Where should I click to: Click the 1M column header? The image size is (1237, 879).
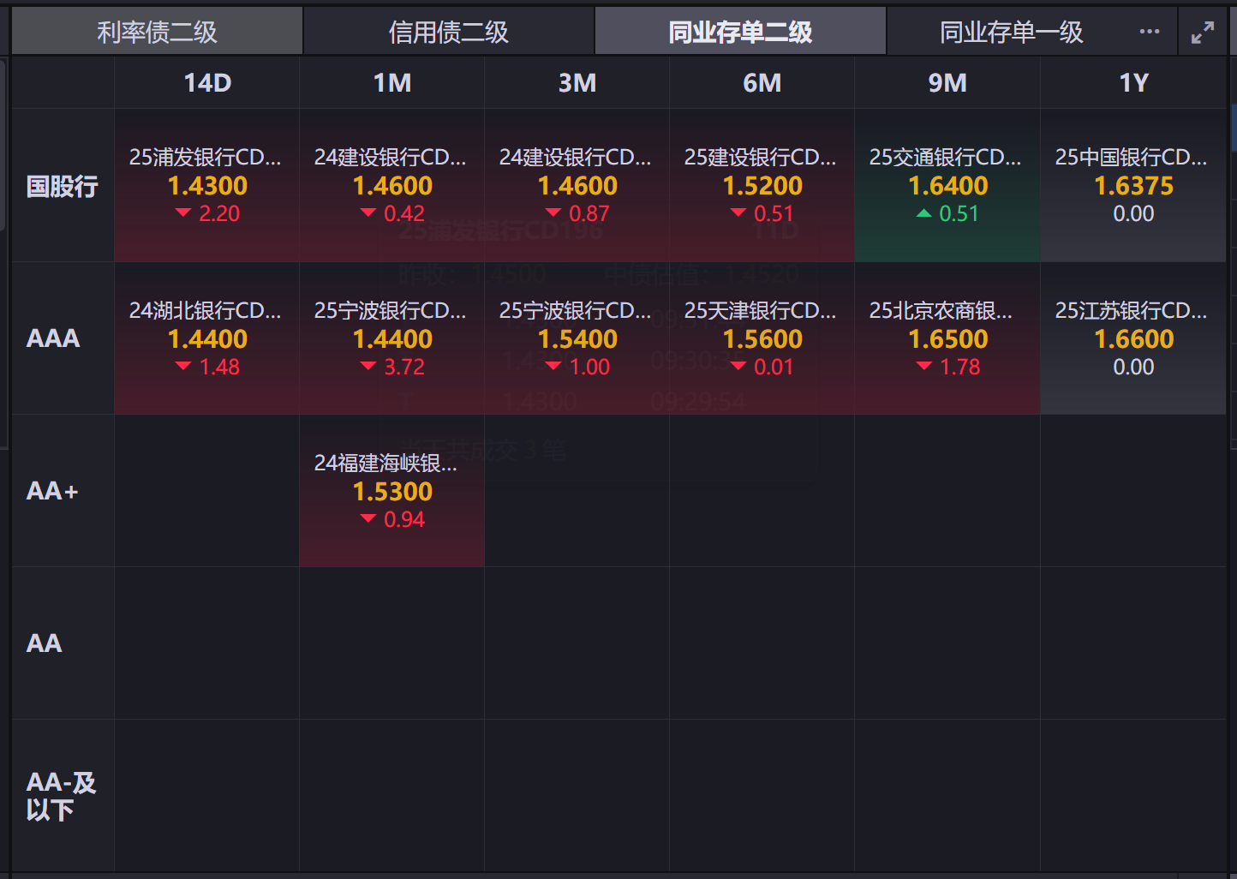[x=392, y=82]
